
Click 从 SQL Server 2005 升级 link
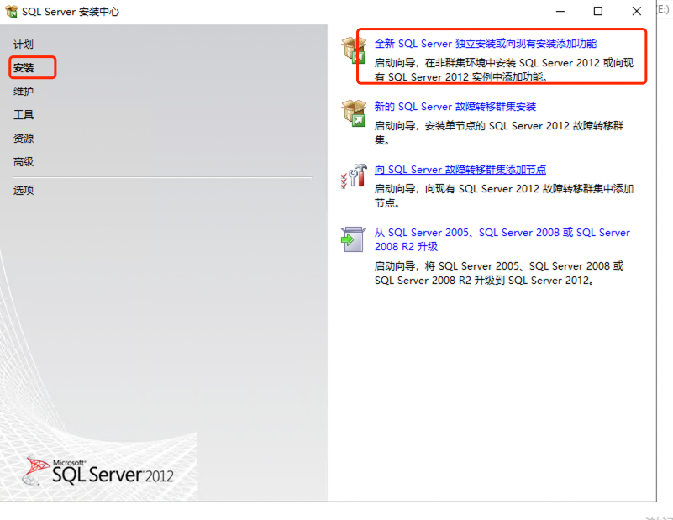[502, 233]
